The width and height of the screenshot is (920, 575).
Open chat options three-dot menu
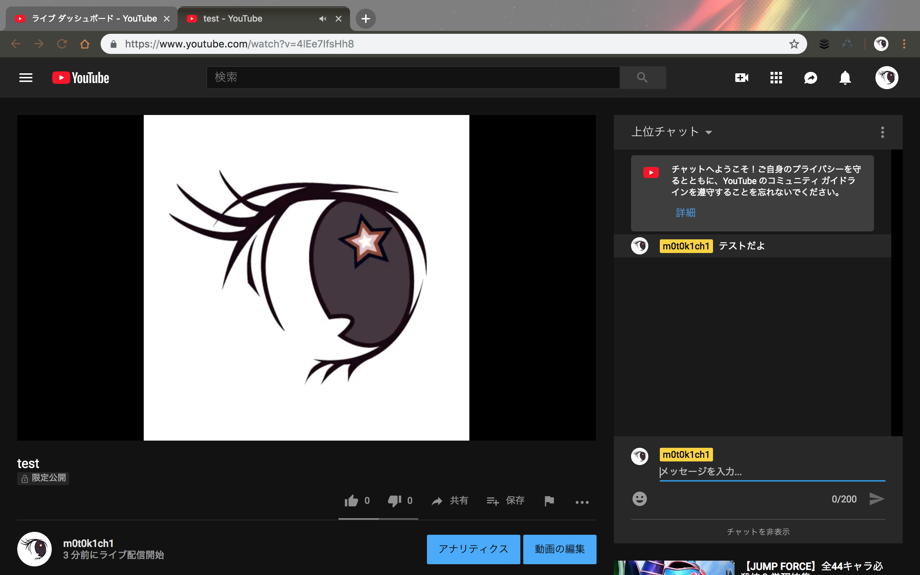(882, 132)
